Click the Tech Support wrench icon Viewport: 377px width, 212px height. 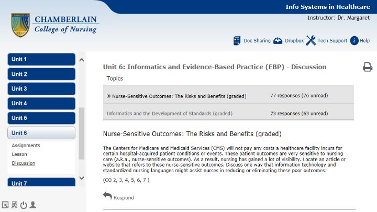(311, 40)
